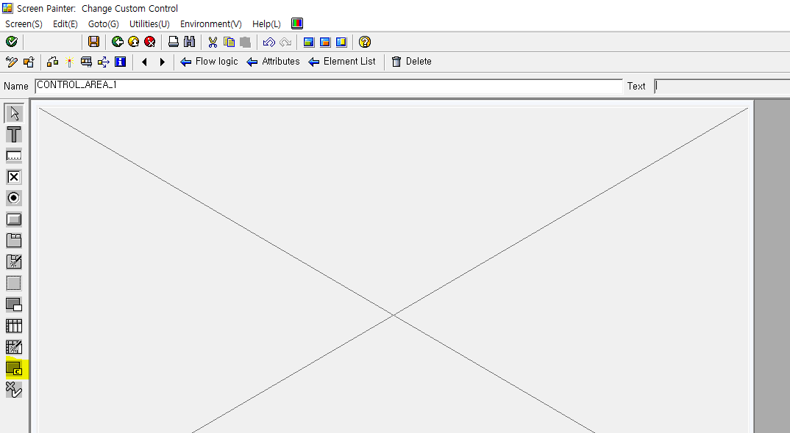Select the Input/Output field tool
Screen dimensions: 790x433
(x=13, y=156)
